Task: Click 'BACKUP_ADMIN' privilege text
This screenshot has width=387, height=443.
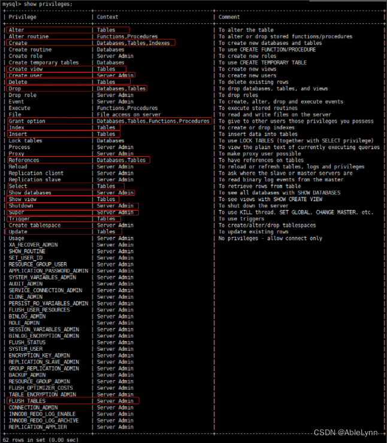Action: 27,375
